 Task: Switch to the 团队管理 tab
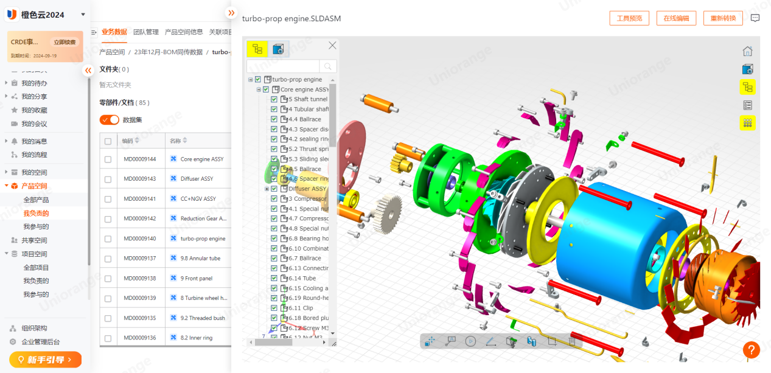click(x=146, y=32)
